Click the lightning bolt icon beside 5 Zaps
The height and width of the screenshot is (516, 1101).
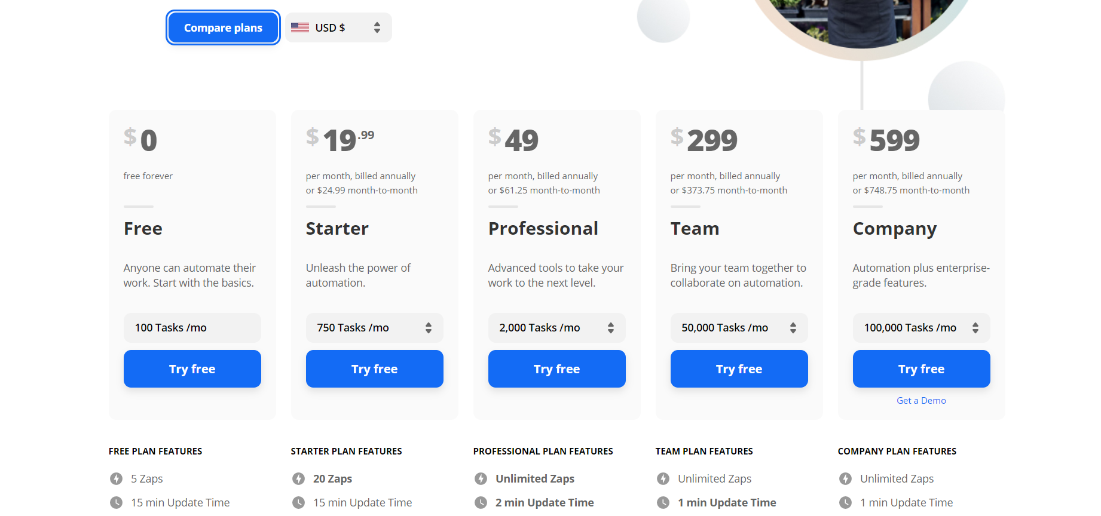(116, 478)
